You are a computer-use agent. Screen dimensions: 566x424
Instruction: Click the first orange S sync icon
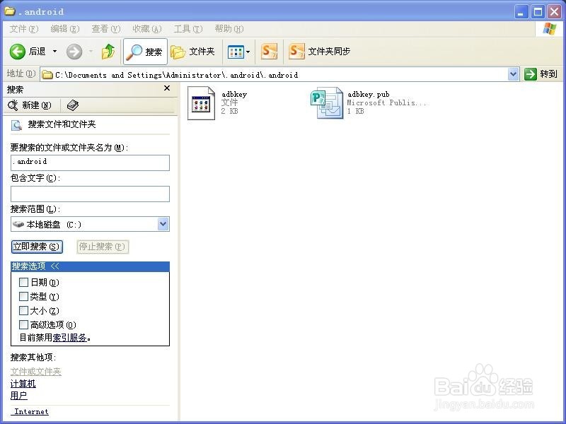[269, 52]
